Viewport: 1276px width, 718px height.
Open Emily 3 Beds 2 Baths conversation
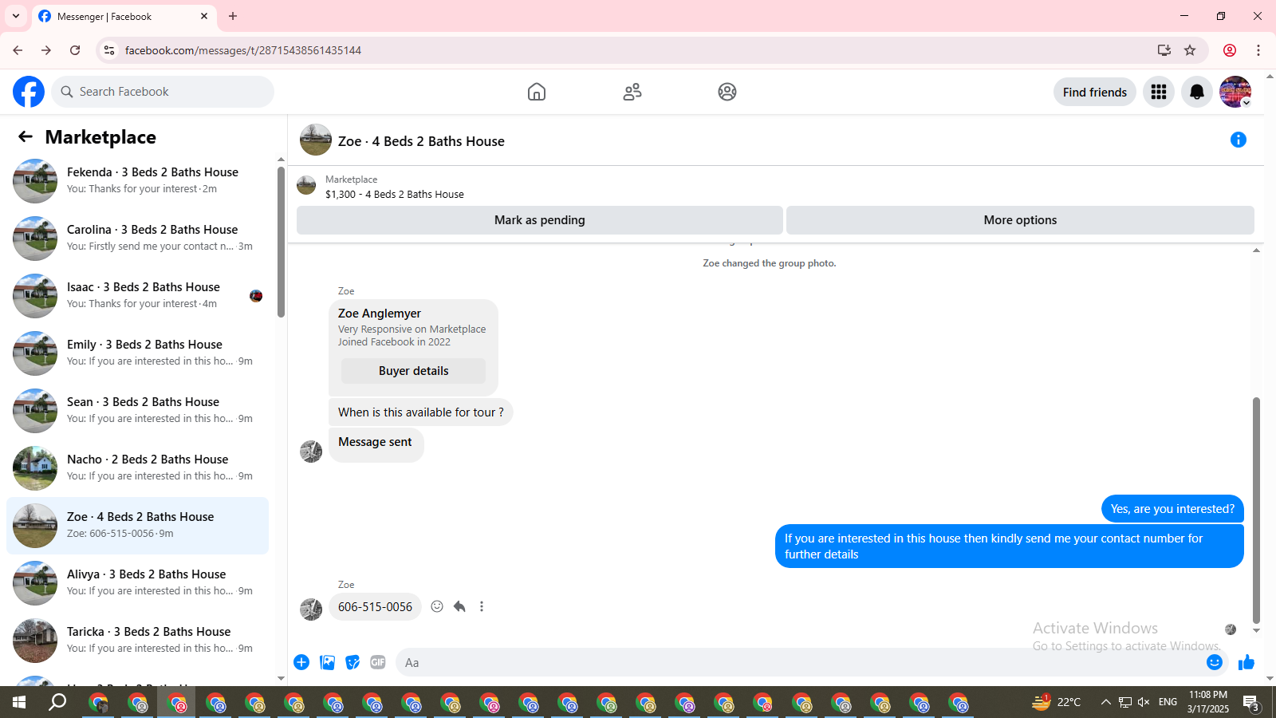pos(137,353)
